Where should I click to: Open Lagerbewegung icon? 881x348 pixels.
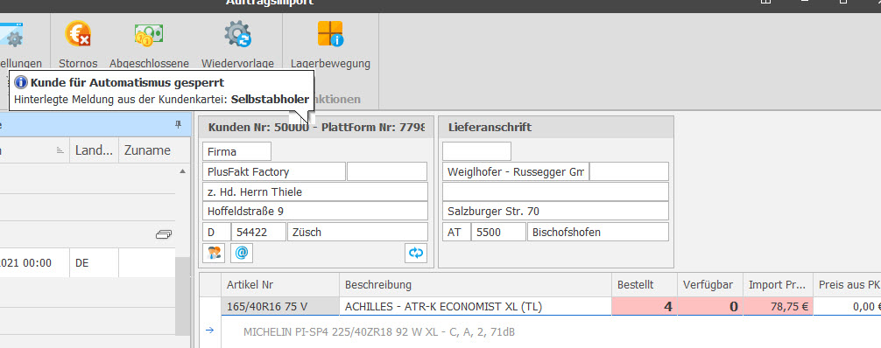tap(330, 34)
